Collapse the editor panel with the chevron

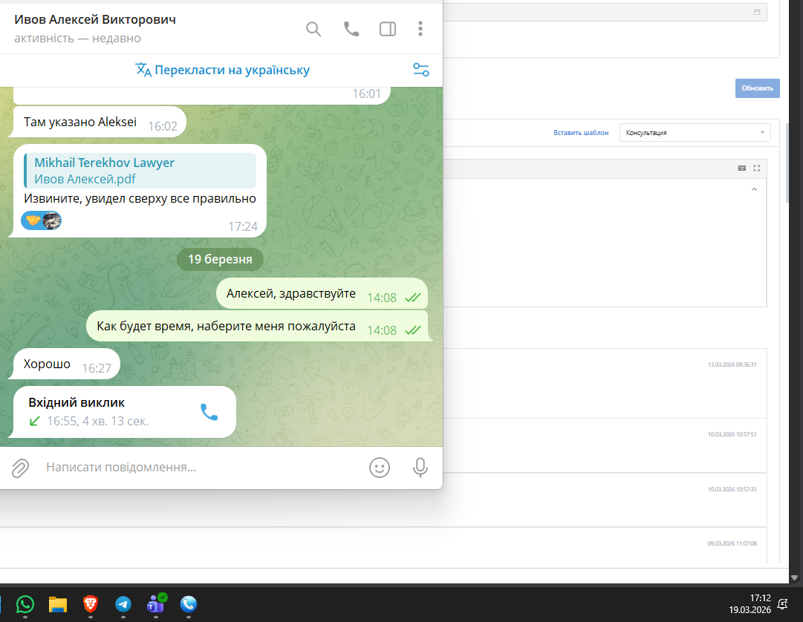(754, 189)
